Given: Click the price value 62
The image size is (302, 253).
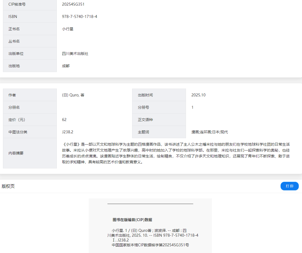Looking at the screenshot, I should (x=64, y=120).
